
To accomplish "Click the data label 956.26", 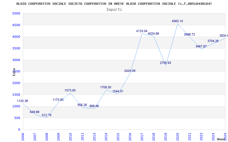I will [82, 105].
